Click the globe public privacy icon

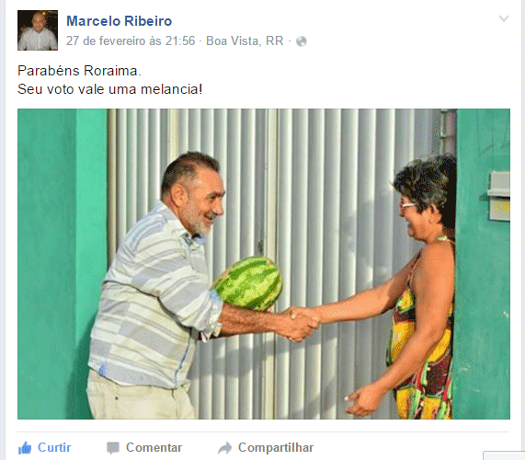[302, 41]
